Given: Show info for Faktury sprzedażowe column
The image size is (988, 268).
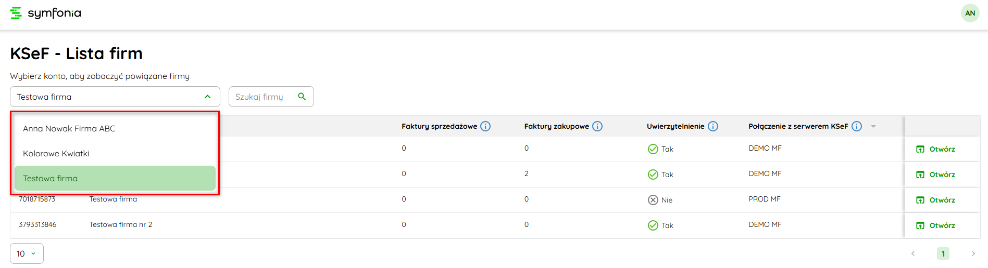Looking at the screenshot, I should pyautogui.click(x=485, y=126).
